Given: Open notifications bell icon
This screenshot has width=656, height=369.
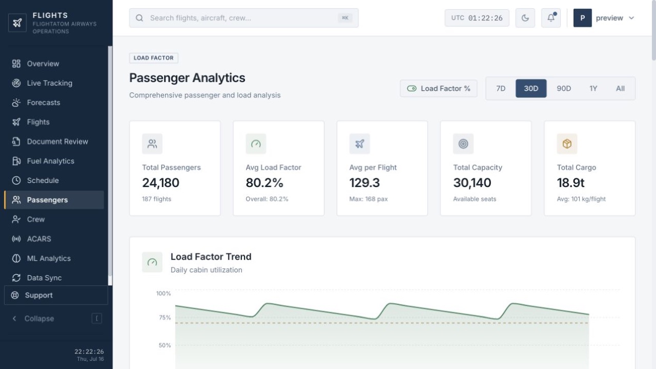Looking at the screenshot, I should coord(551,18).
